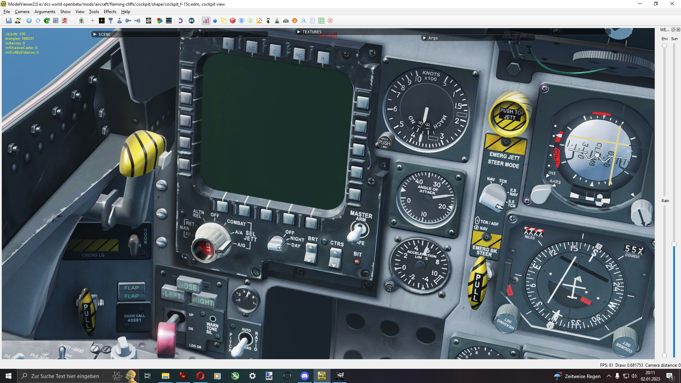
Task: Click the black cockpit panel icon
Action: click(x=169, y=21)
